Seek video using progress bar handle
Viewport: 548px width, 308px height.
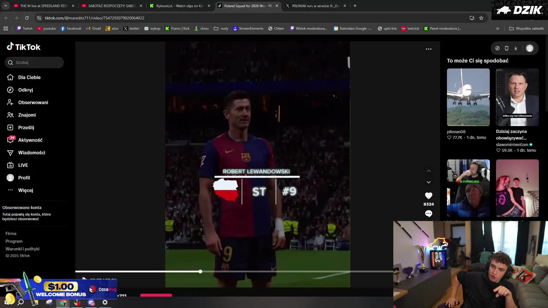[x=200, y=271]
